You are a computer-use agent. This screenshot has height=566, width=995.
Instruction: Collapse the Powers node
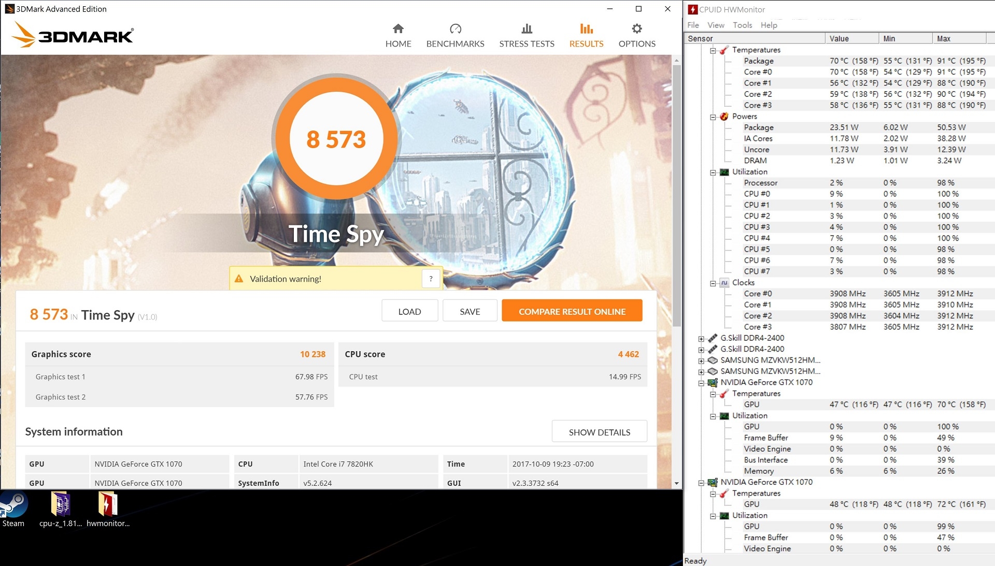[713, 117]
